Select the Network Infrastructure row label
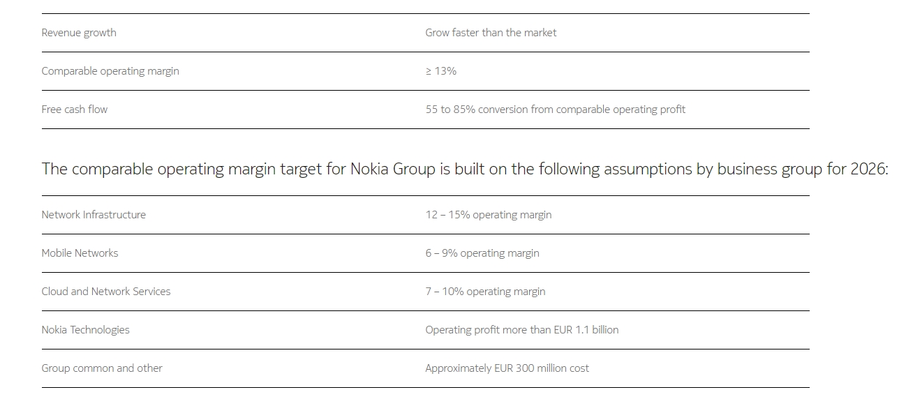 click(94, 215)
